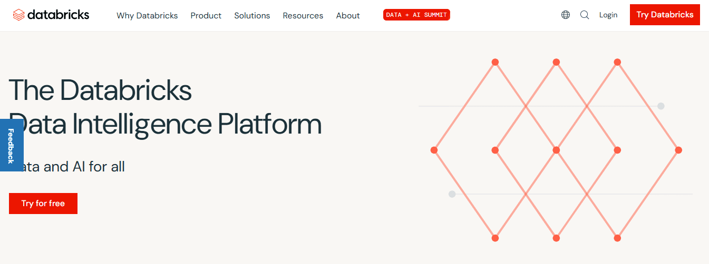This screenshot has height=264, width=709.
Task: Open the search magnifier icon
Action: click(x=585, y=15)
